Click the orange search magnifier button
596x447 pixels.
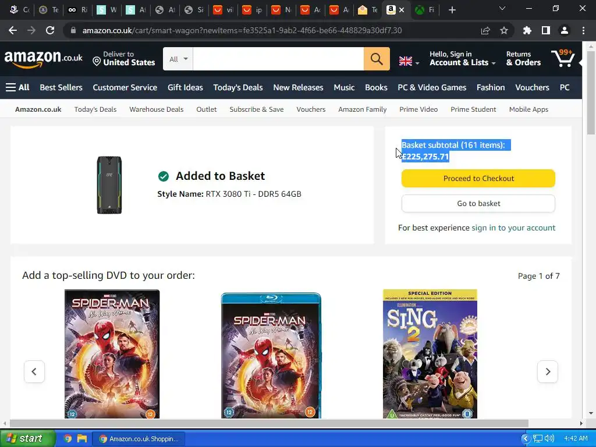[377, 59]
